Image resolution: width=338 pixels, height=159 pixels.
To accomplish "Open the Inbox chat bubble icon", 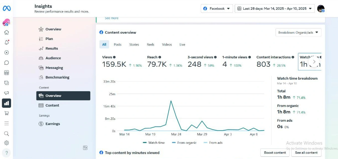I will (7, 63).
